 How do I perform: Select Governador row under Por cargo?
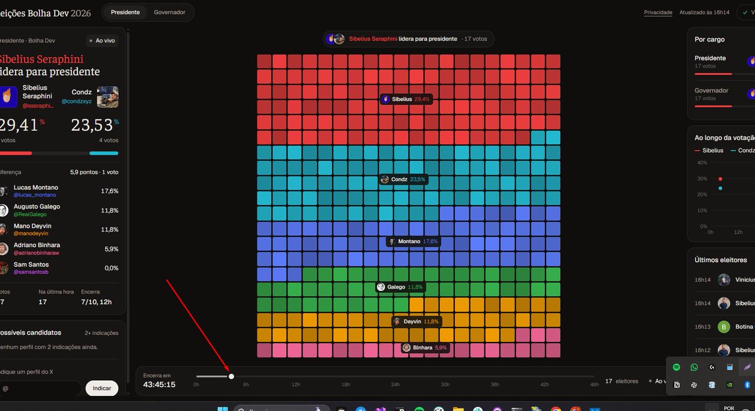point(725,97)
